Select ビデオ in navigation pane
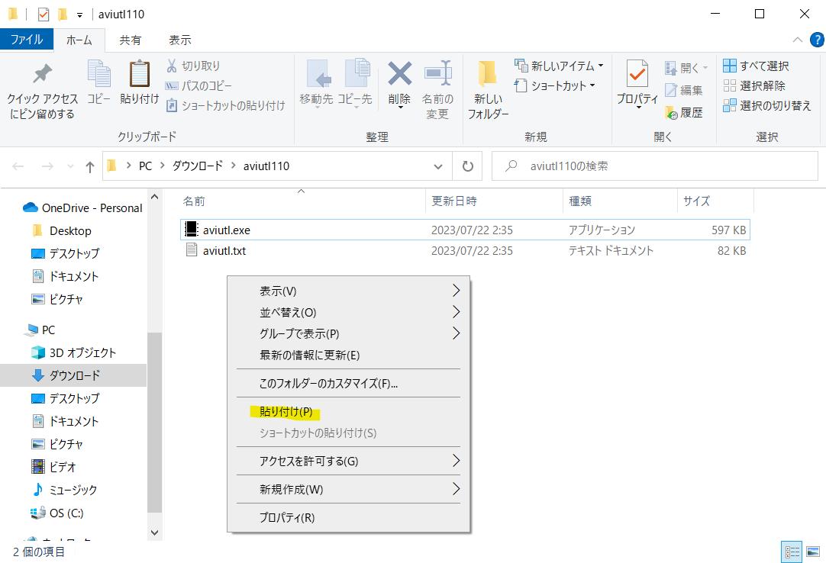The width and height of the screenshot is (826, 563). [x=54, y=467]
